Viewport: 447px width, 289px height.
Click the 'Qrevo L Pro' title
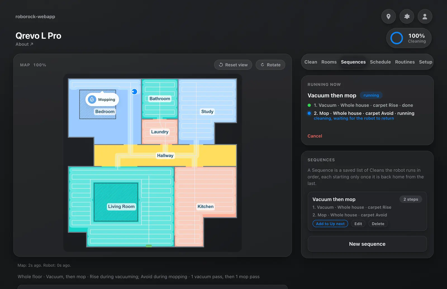(x=38, y=36)
